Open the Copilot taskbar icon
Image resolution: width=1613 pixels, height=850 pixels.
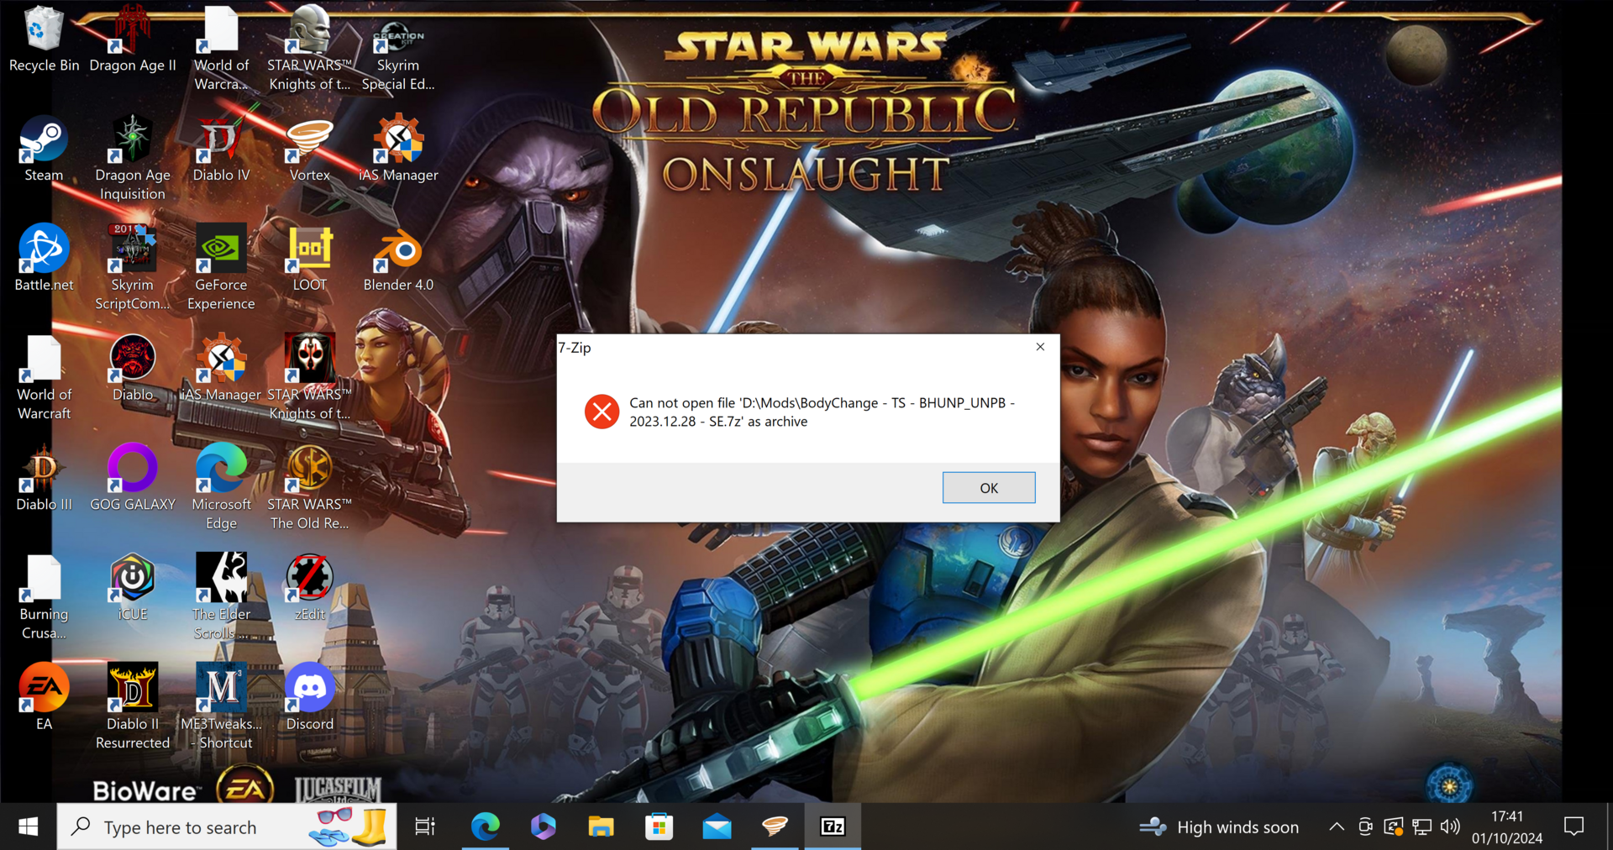(x=543, y=827)
